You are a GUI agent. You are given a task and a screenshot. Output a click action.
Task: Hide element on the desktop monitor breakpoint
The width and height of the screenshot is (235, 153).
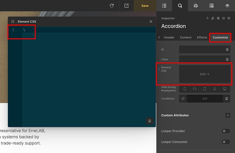[x=224, y=89]
